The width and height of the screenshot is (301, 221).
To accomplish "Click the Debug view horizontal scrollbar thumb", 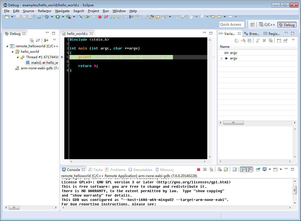I will click(x=14, y=208).
